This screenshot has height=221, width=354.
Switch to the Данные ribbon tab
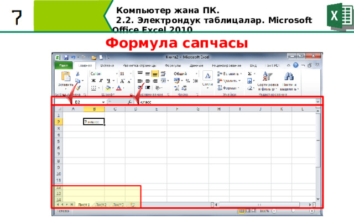click(x=196, y=65)
